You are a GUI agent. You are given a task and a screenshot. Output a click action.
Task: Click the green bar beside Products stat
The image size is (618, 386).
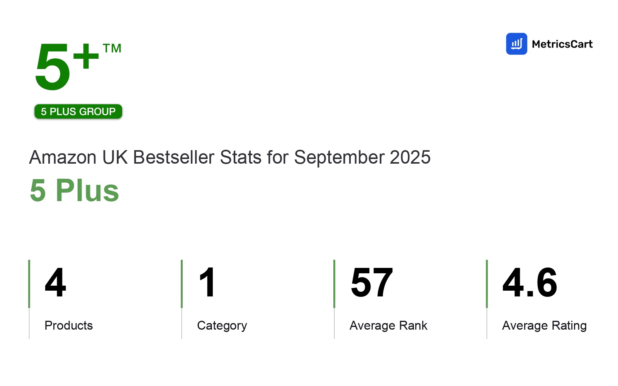pyautogui.click(x=29, y=284)
